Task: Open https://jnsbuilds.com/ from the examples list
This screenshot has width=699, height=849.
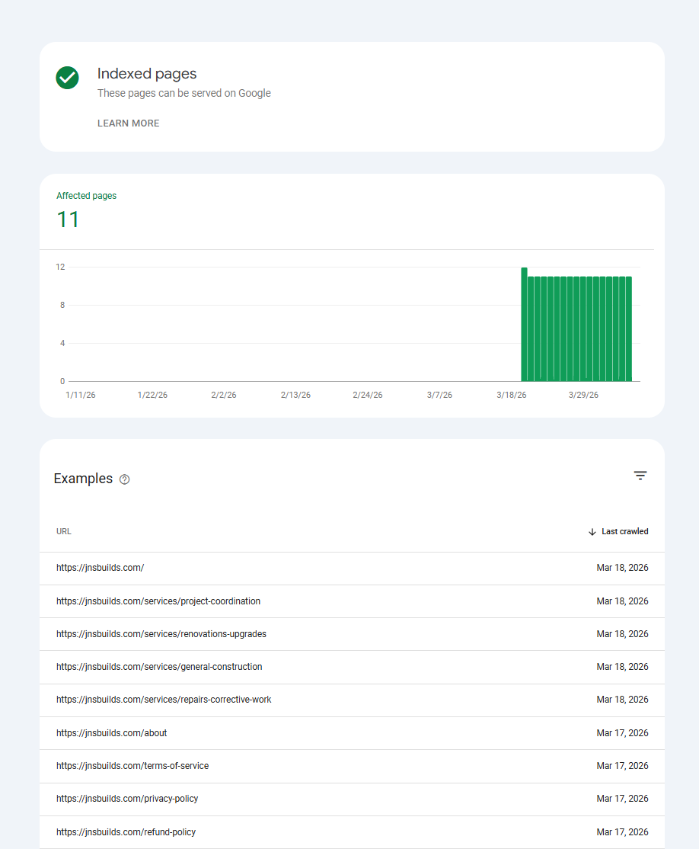Action: (x=100, y=568)
